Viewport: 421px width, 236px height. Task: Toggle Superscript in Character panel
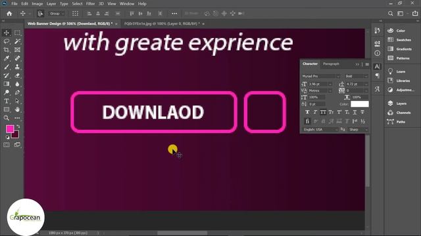(339, 112)
